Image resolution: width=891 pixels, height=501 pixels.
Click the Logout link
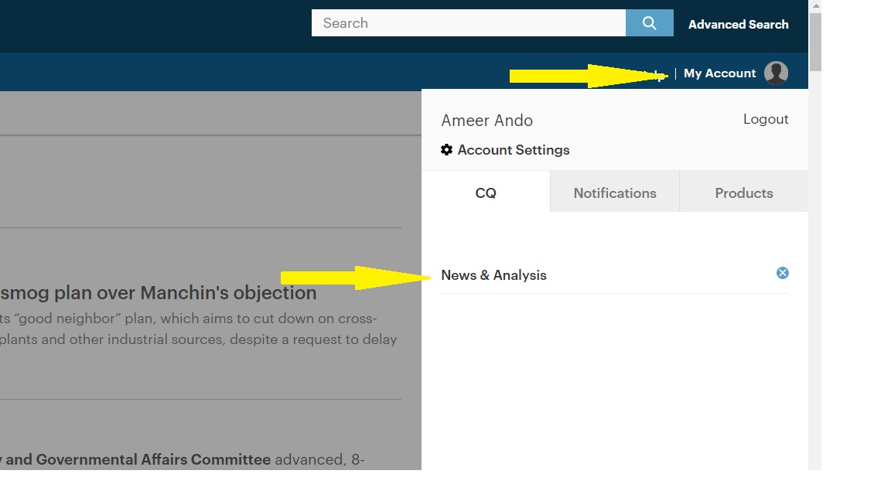[766, 119]
